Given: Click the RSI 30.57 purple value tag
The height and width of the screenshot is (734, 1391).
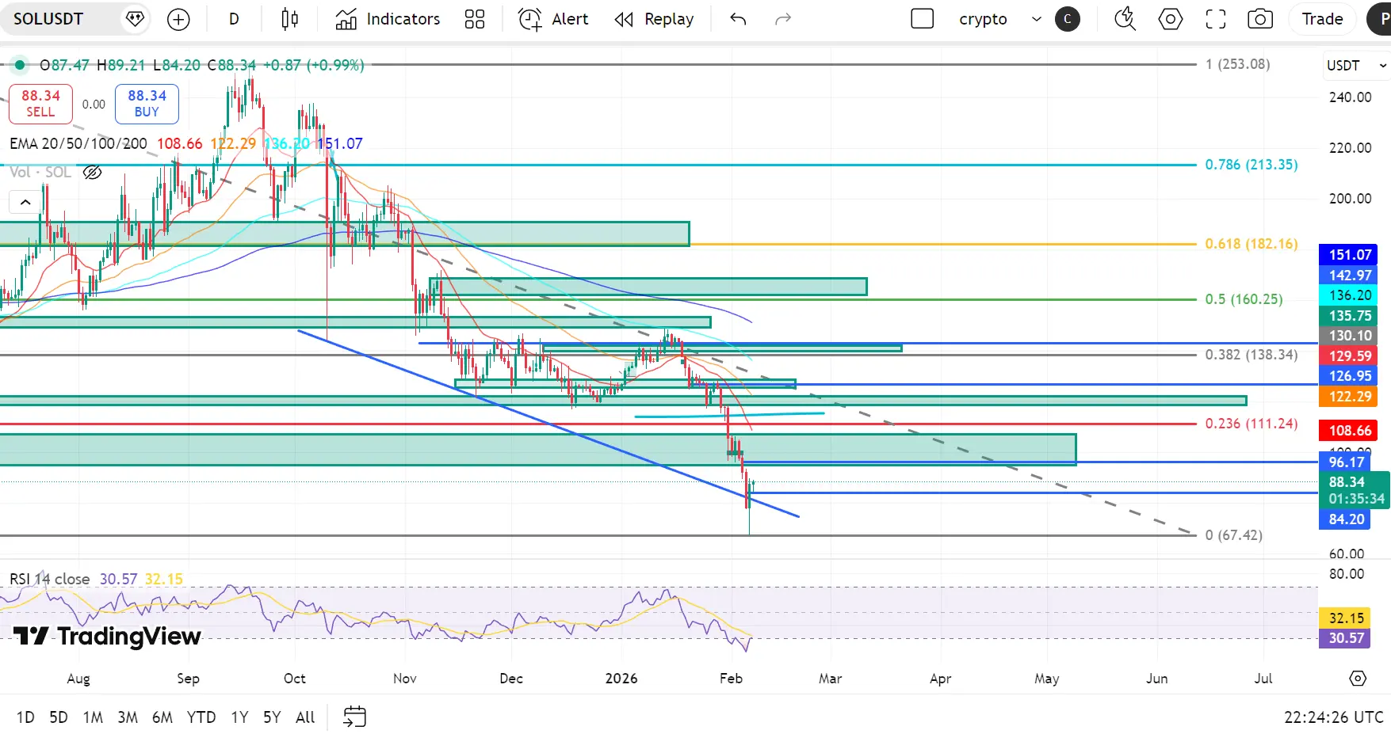Looking at the screenshot, I should coord(1346,638).
